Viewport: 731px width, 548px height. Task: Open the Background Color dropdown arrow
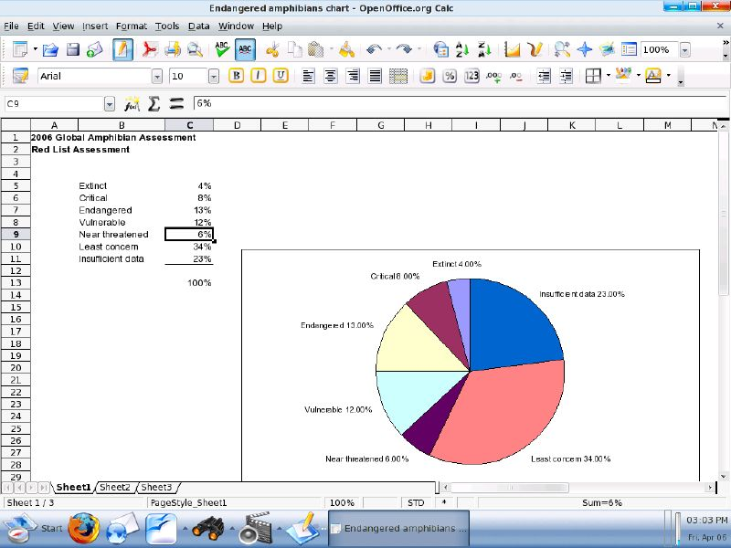[639, 76]
